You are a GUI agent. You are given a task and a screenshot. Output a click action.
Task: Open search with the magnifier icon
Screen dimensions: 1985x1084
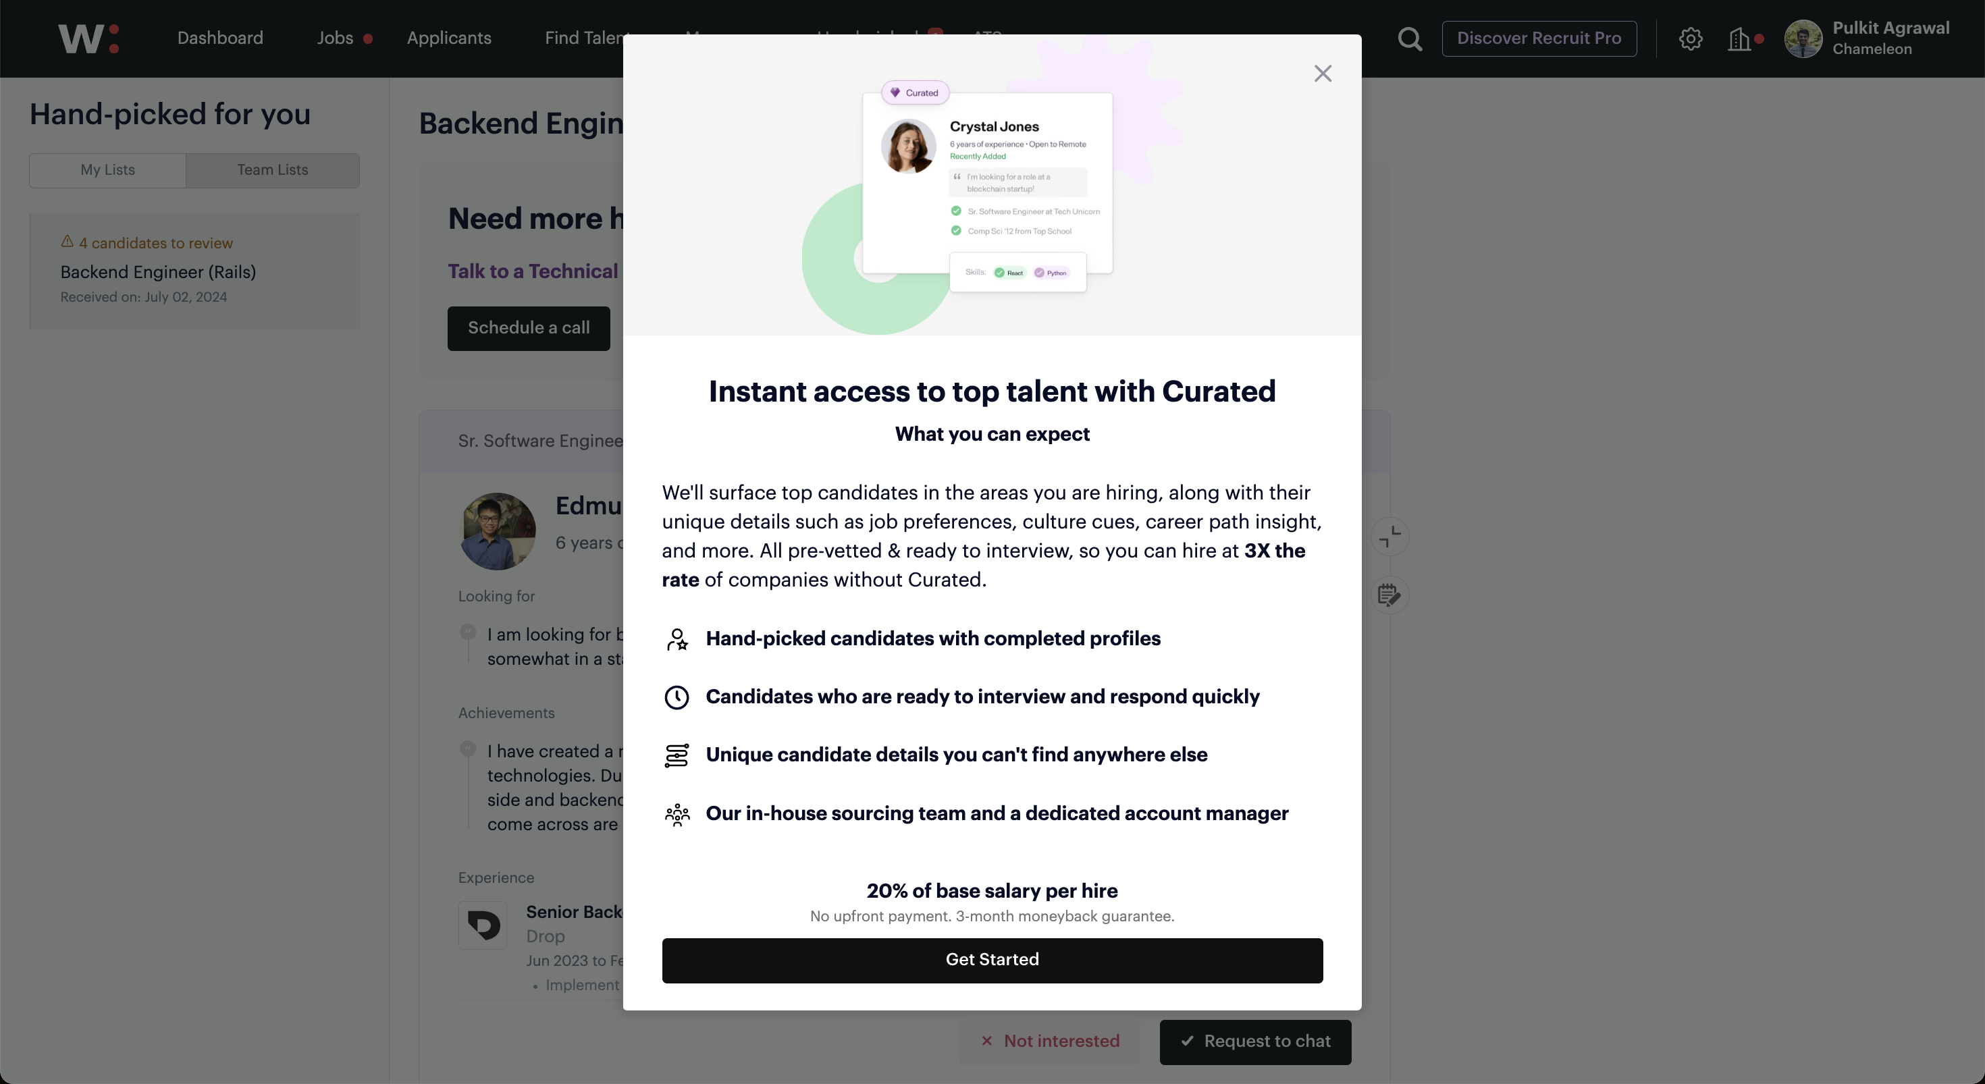[1409, 38]
